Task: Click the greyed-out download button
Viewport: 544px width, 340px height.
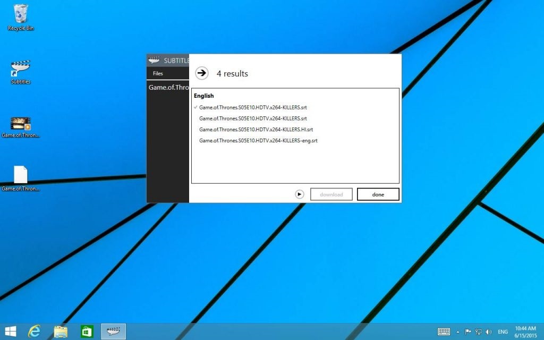Action: (x=331, y=194)
